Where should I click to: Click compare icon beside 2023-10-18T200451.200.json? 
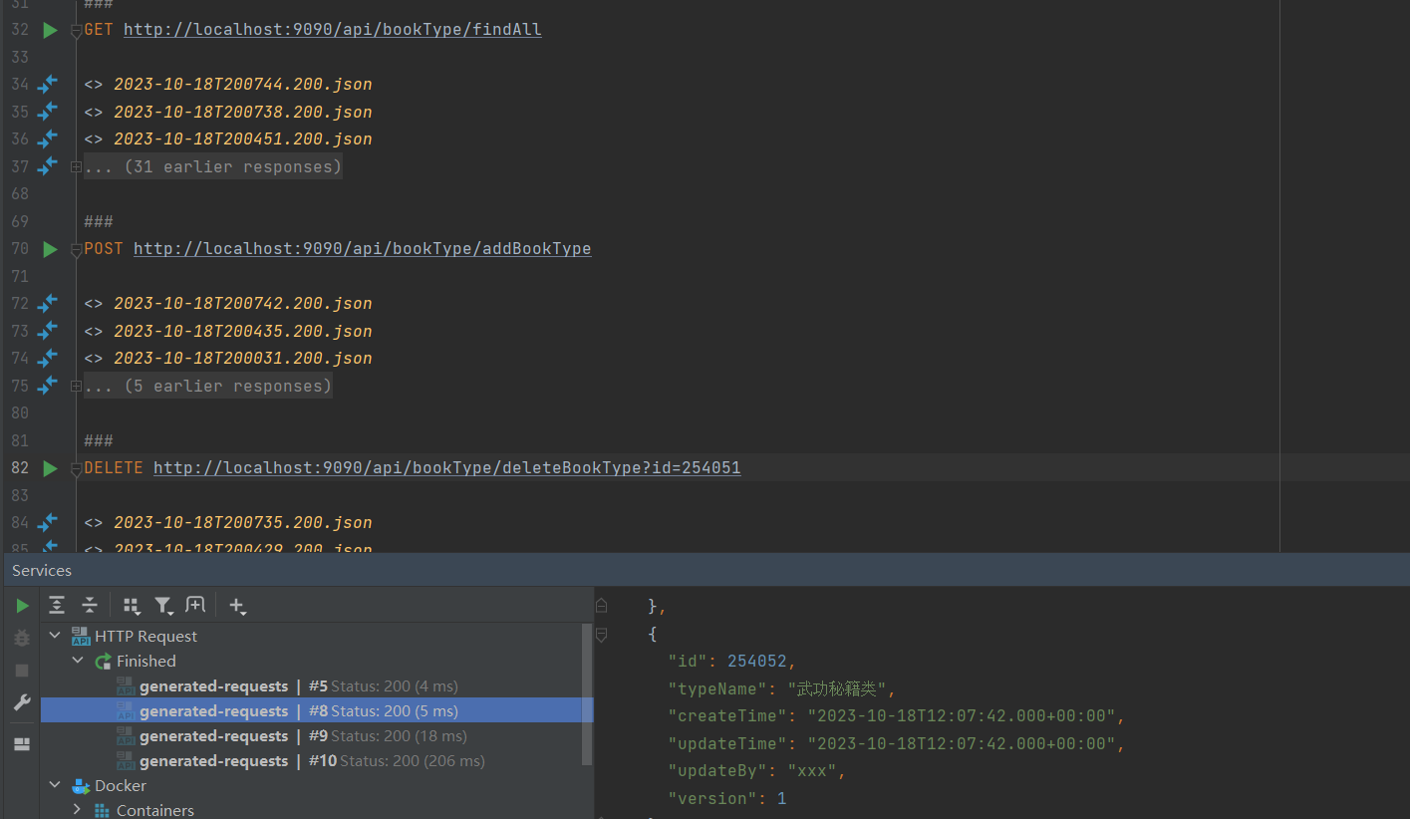48,139
